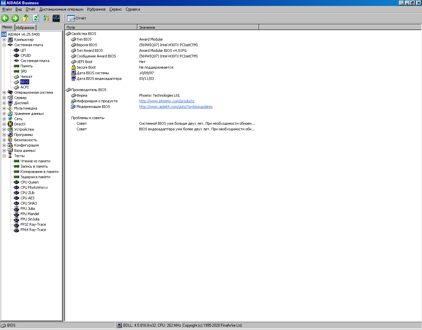Viewport: 422px width, 330px height.
Task: Click the Поле column header
Action: [x=101, y=27]
